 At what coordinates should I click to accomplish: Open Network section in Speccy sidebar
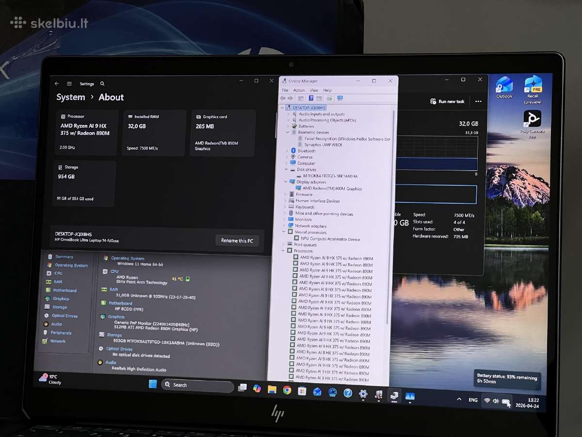click(54, 341)
